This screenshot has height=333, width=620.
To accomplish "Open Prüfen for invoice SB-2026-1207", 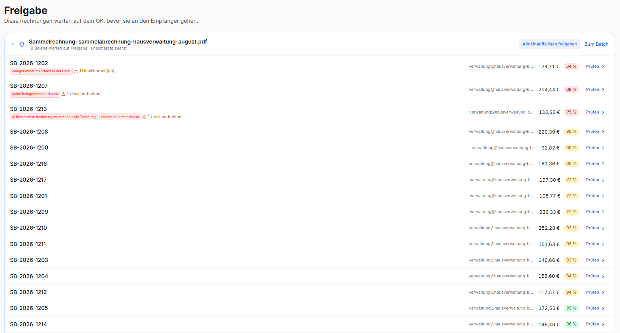I will pyautogui.click(x=595, y=90).
